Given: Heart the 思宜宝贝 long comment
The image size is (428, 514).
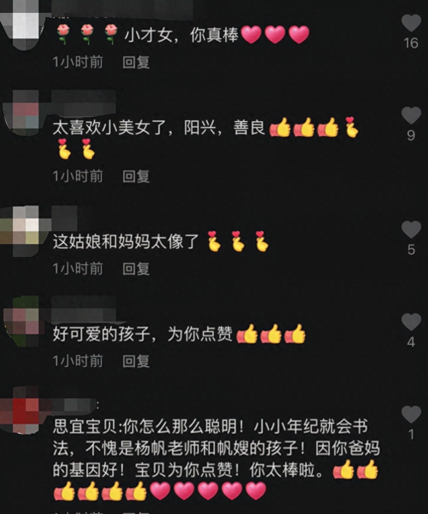Looking at the screenshot, I should tap(411, 415).
